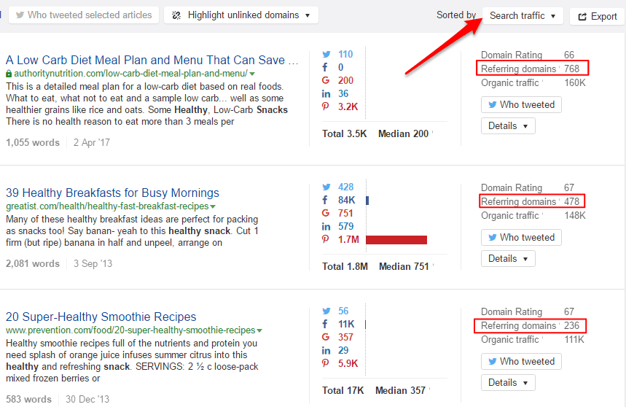Expand Highlight unlinked domains dropdown

[x=307, y=15]
